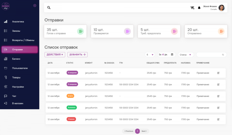The height and width of the screenshot is (135, 232).
Task: Click the ДОБАВИТЬ + button
Action: tap(77, 55)
